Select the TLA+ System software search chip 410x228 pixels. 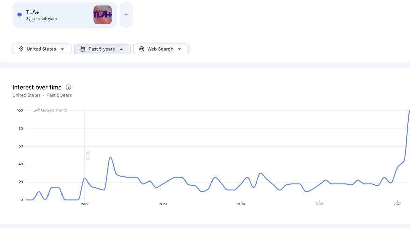click(x=65, y=15)
